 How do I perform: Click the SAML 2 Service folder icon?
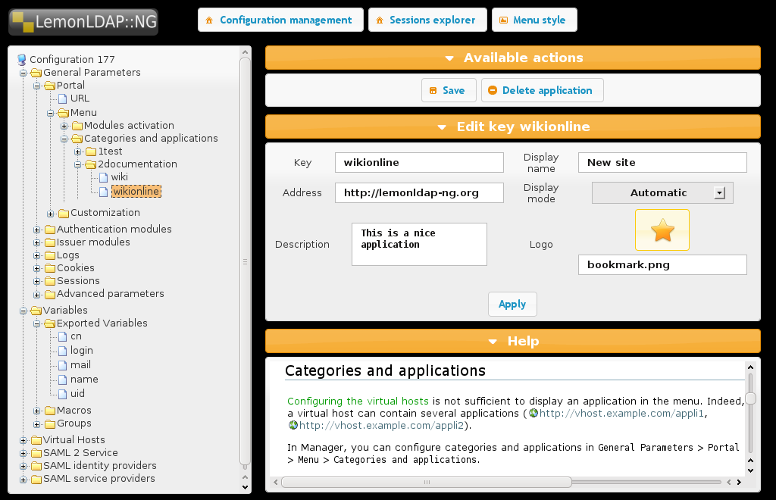coord(36,453)
